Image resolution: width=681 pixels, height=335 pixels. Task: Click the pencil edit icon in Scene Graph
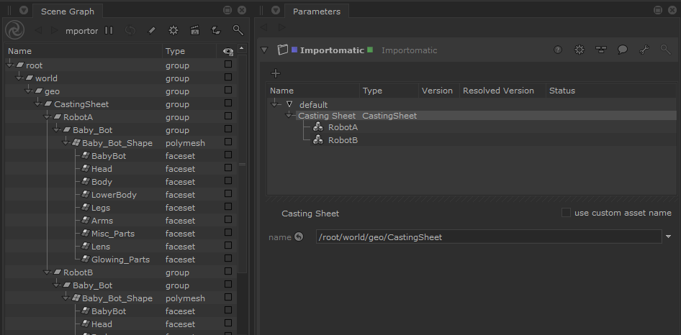coord(152,30)
